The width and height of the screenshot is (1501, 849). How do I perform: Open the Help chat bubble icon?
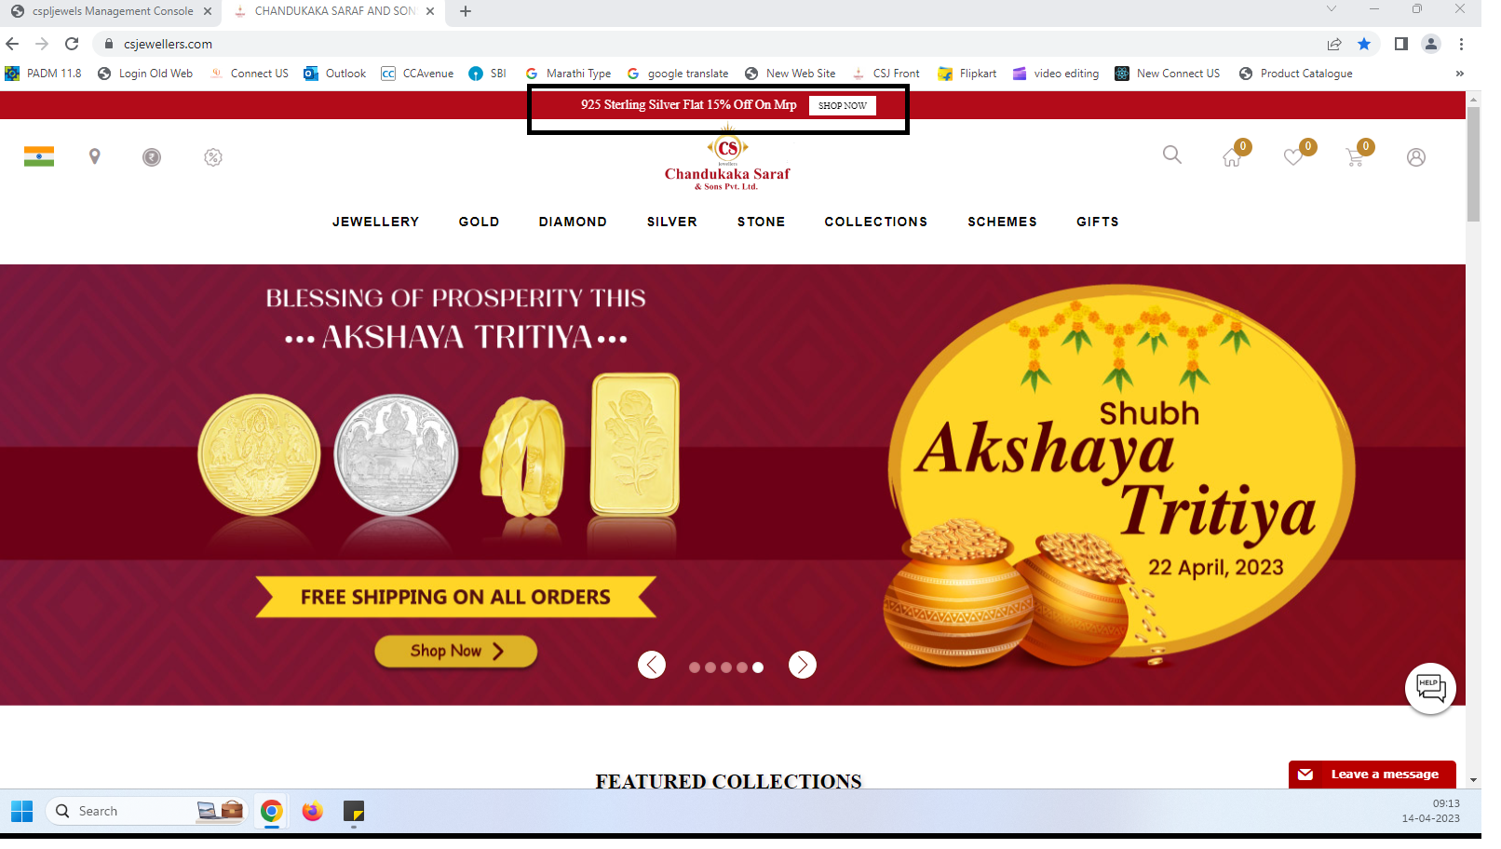(x=1430, y=689)
